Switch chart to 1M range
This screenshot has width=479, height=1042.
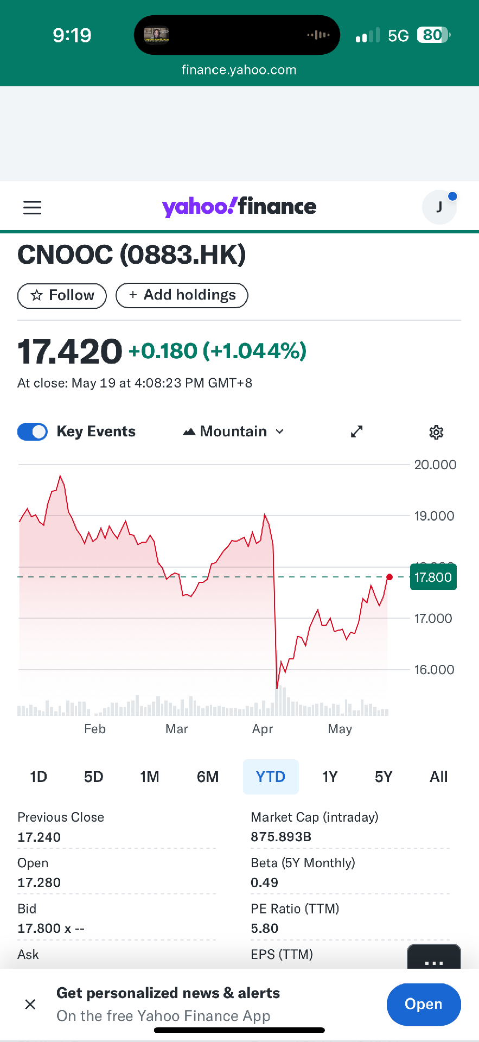pos(150,777)
